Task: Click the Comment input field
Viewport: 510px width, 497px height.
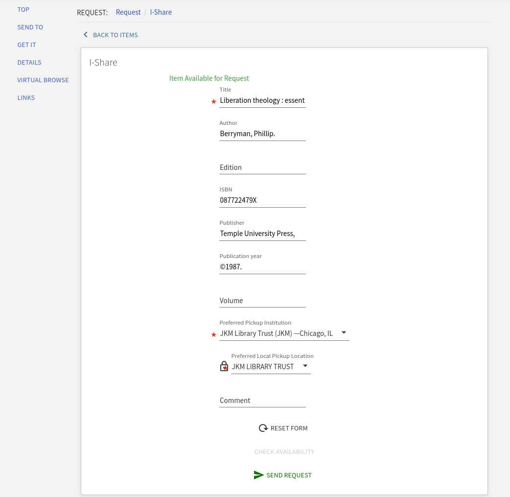Action: tap(262, 401)
